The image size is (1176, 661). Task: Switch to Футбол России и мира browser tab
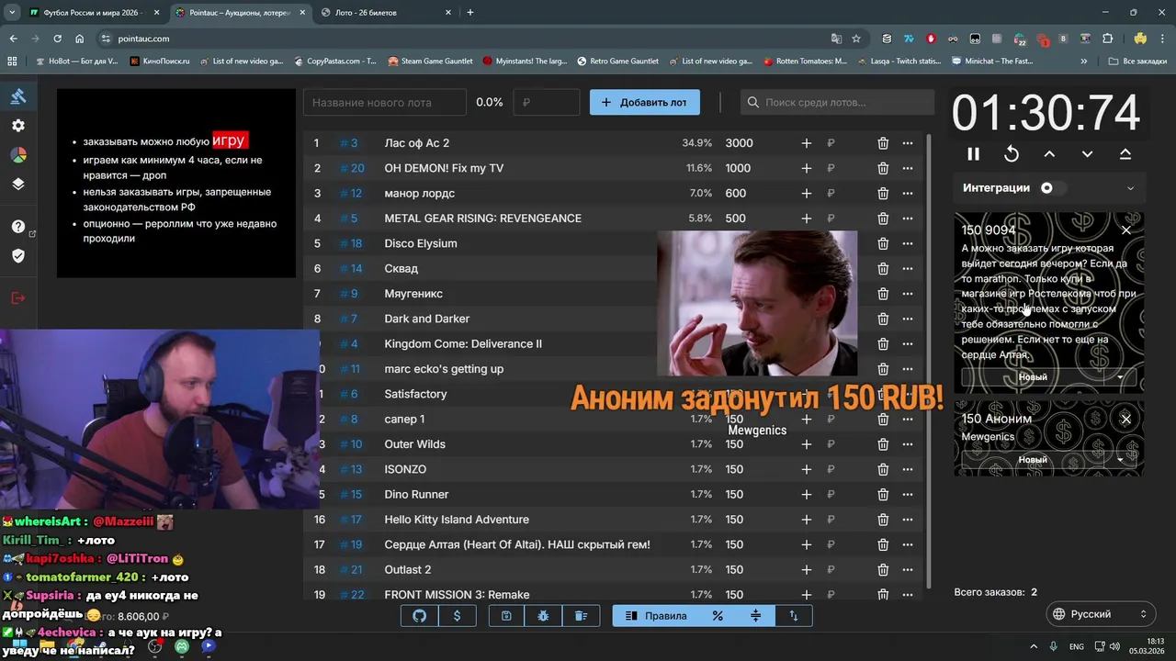tap(92, 13)
